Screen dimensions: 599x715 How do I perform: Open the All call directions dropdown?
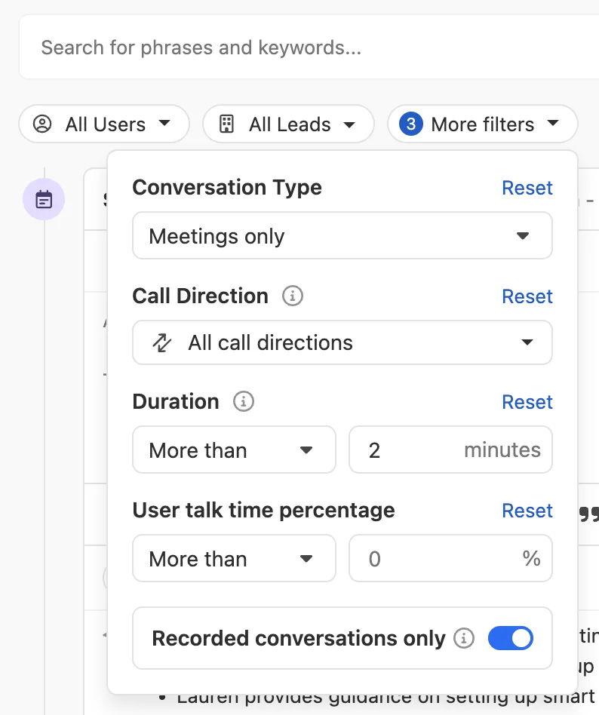point(343,342)
